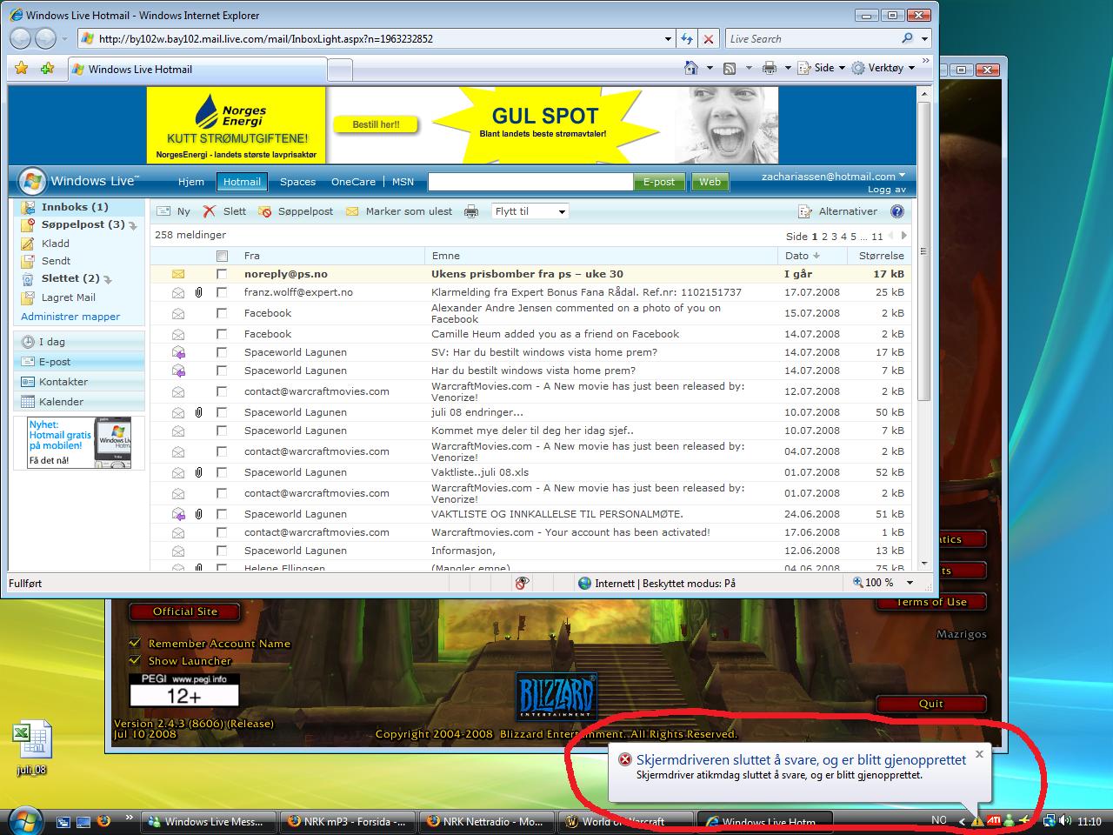Viewport: 1113px width, 835px height.
Task: Click attachment clip on franz.wolff@expert.no row
Action: (199, 292)
